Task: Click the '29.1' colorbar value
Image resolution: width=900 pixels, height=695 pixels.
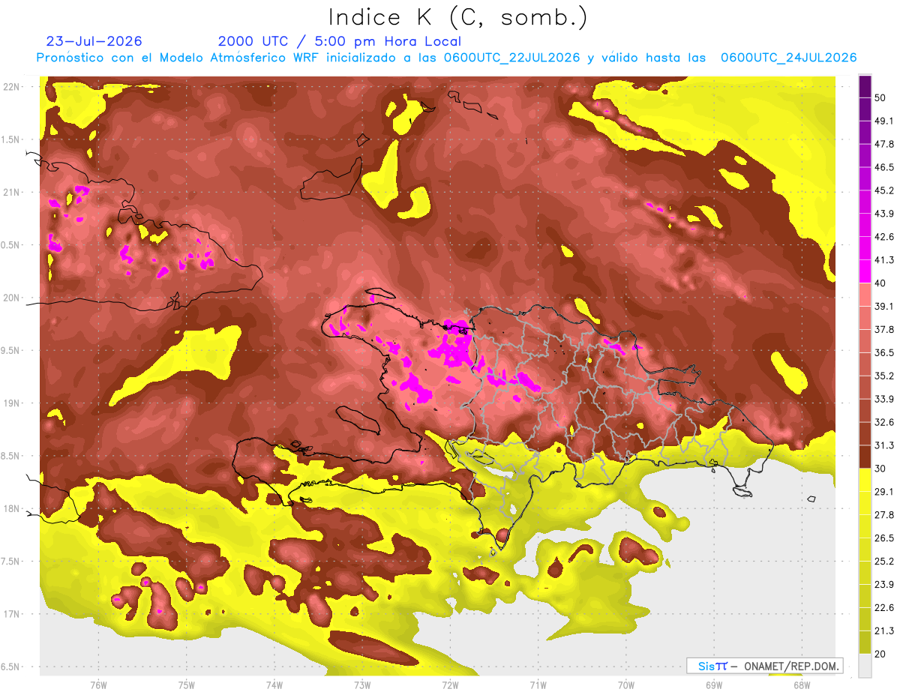Action: click(x=884, y=491)
